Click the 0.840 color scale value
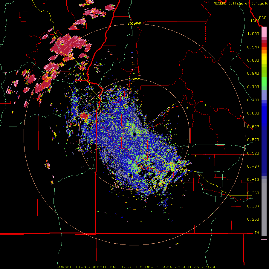269x269 pixels. click(253, 74)
